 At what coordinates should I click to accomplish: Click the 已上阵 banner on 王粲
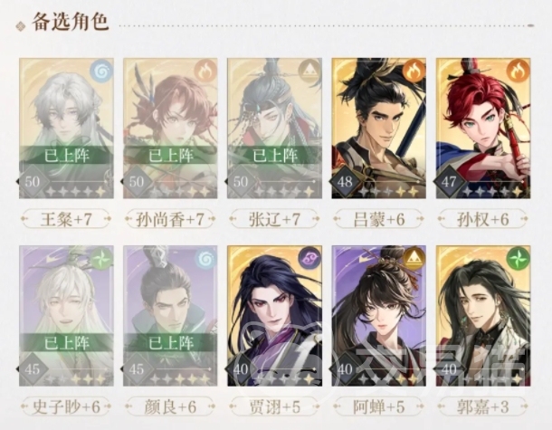[x=66, y=155]
